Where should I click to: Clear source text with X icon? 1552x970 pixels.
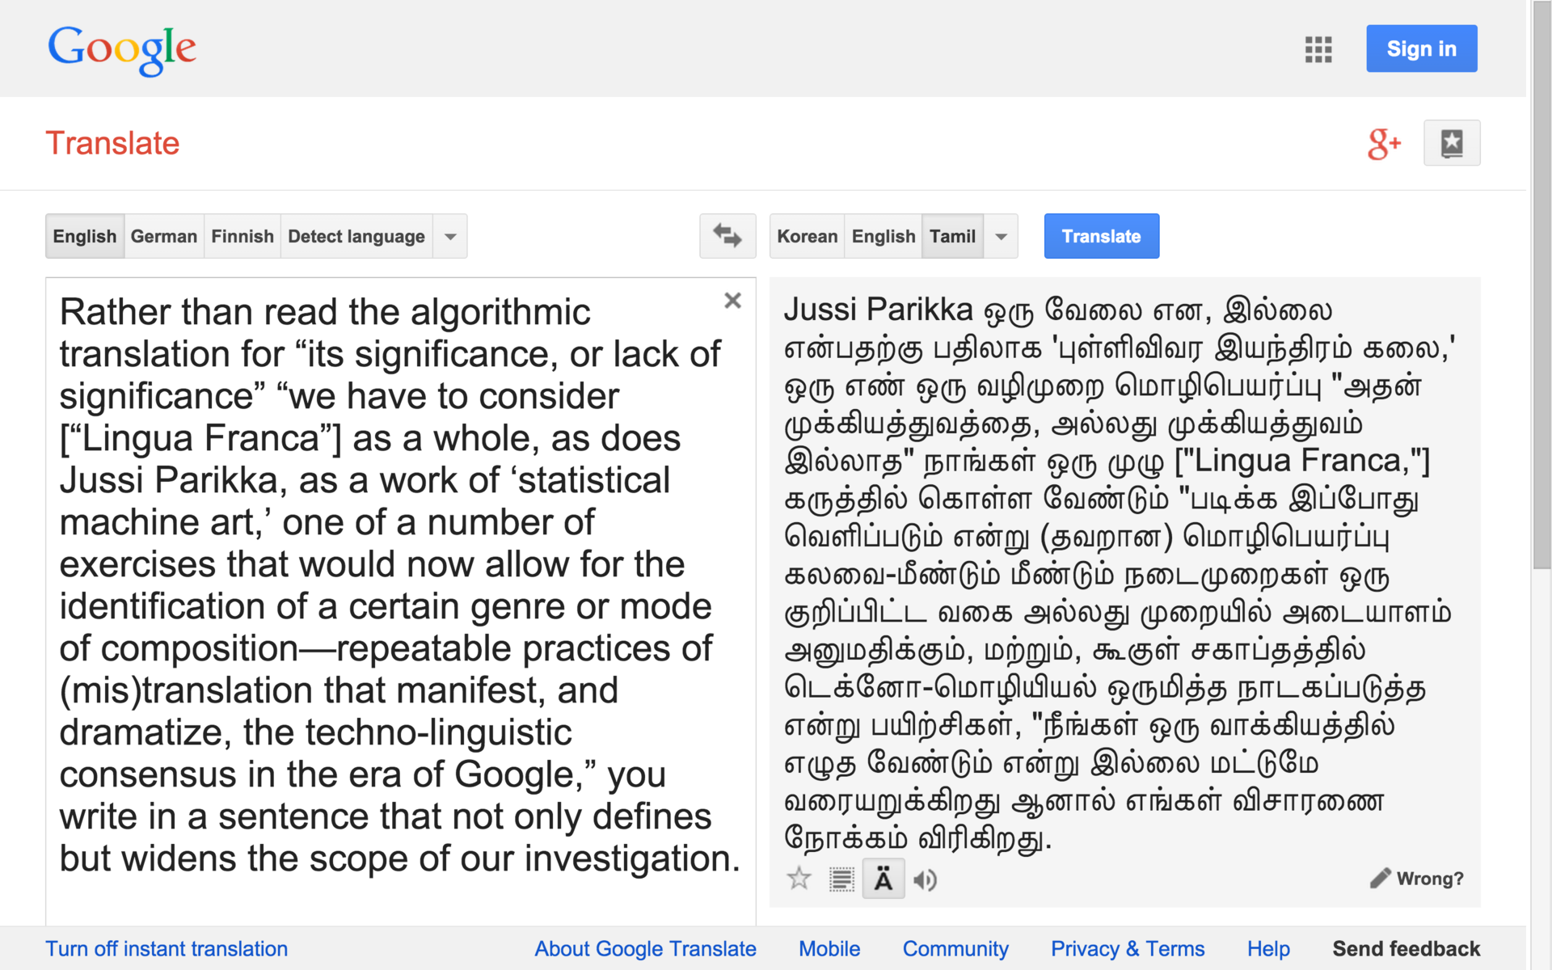point(732,301)
